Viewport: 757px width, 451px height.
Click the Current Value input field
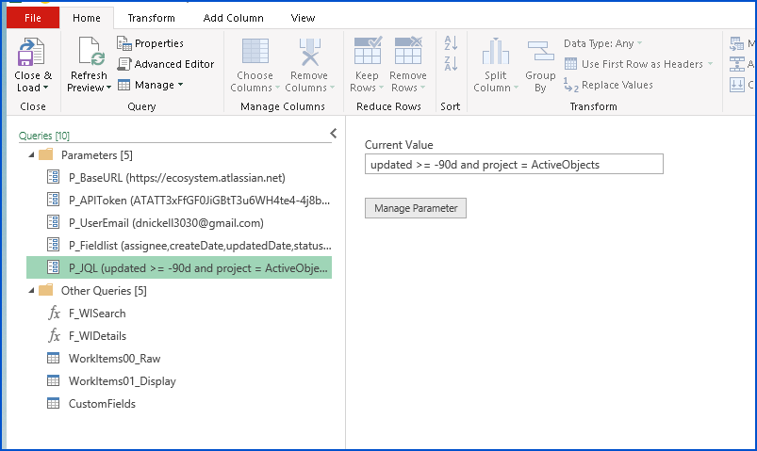click(x=514, y=165)
